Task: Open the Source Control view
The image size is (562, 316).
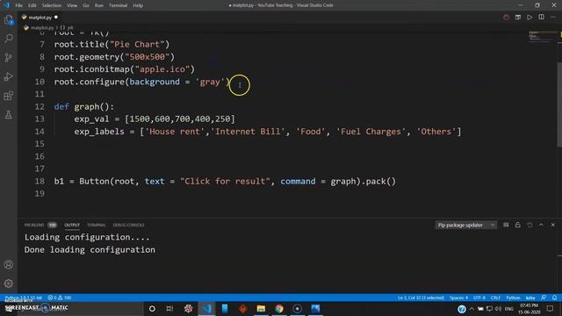Action: [x=9, y=57]
